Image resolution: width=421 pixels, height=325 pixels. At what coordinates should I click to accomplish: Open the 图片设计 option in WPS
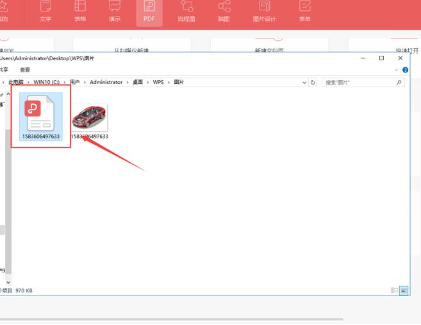point(264,12)
